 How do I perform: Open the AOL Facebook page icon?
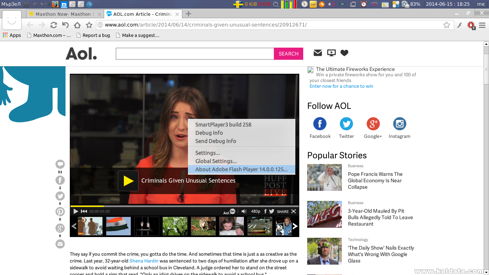pos(320,124)
